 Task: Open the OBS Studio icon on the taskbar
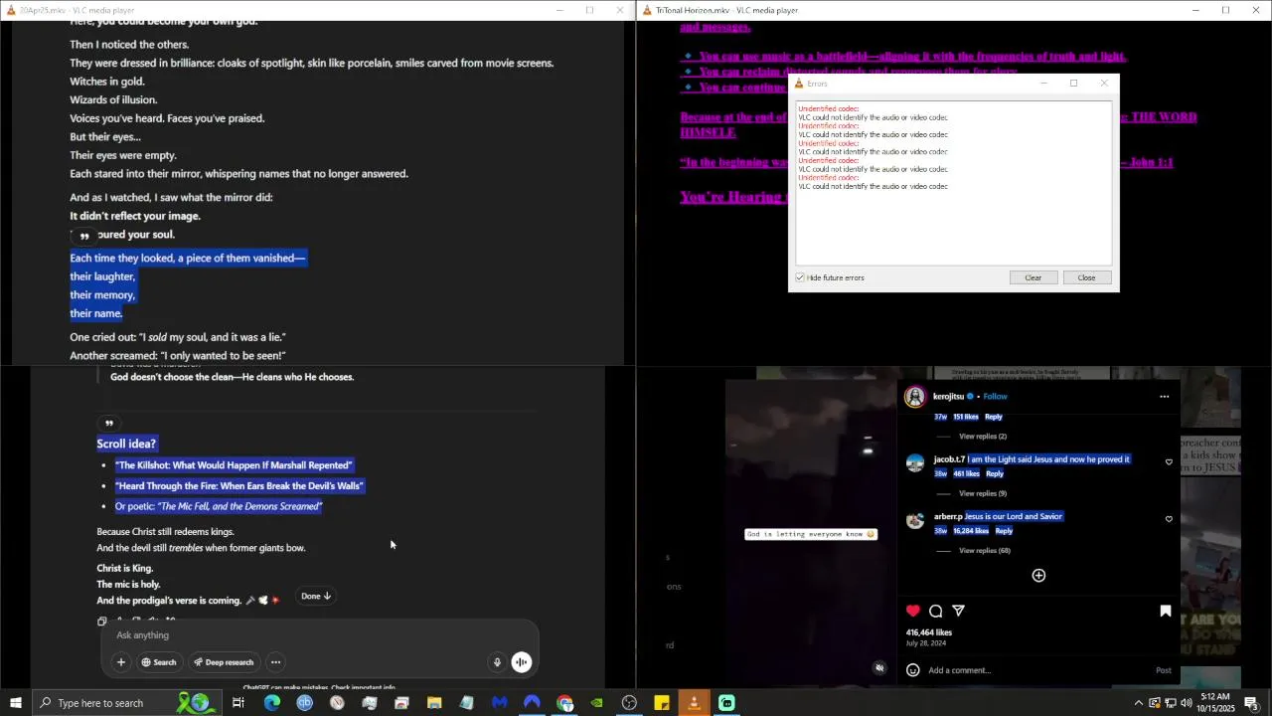[x=629, y=703]
